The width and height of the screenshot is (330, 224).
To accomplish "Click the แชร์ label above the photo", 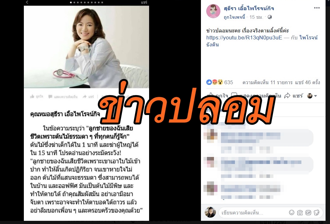I will coord(144,2).
